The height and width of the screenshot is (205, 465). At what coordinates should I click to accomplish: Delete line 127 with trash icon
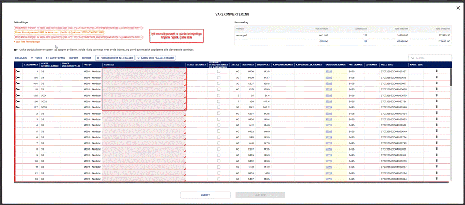coord(436,107)
